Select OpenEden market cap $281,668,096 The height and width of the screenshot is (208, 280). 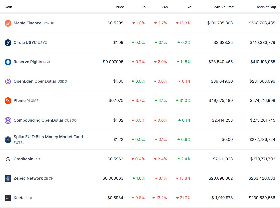[262, 81]
